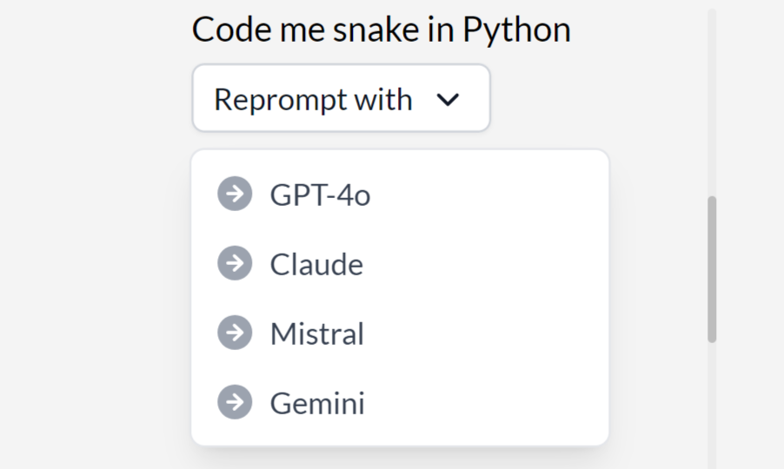Click the word 'Python' in the prompt

(516, 30)
